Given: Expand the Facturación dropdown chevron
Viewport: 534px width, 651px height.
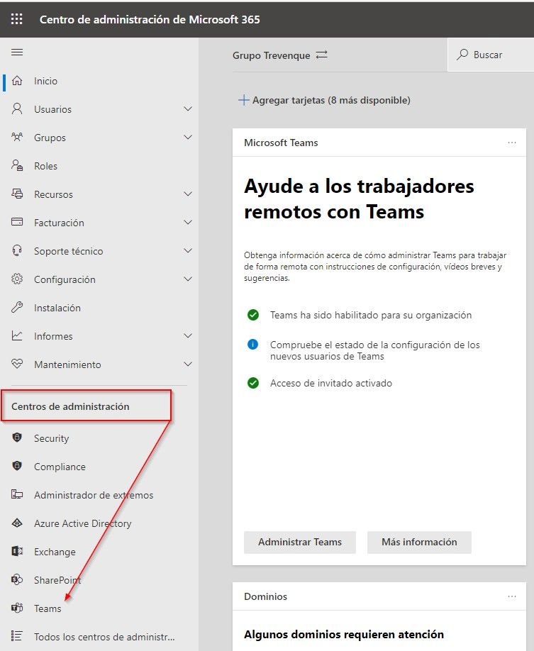Looking at the screenshot, I should click(187, 223).
